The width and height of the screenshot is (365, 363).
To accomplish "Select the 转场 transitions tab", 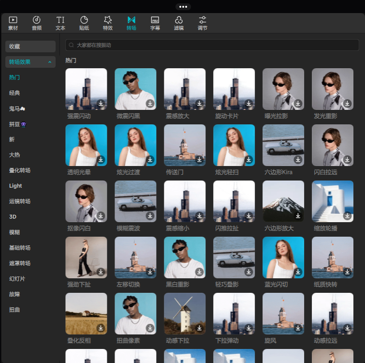I will [x=131, y=23].
